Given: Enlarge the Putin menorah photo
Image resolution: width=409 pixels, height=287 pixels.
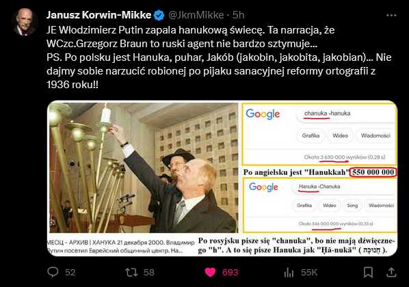Looking at the screenshot, I should [x=144, y=167].
